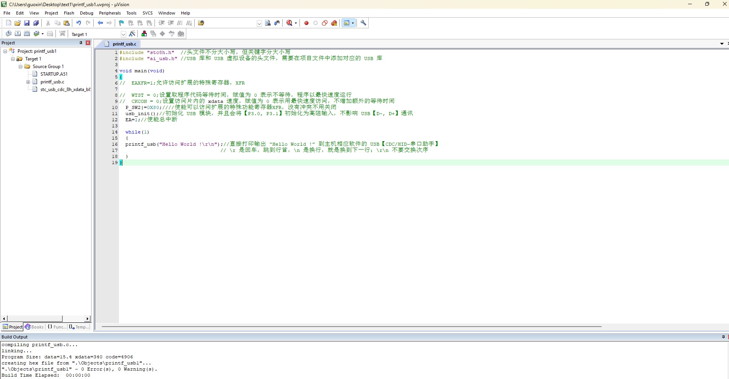Open the find text combo box dropdown
Image resolution: width=729 pixels, height=379 pixels.
click(x=259, y=23)
